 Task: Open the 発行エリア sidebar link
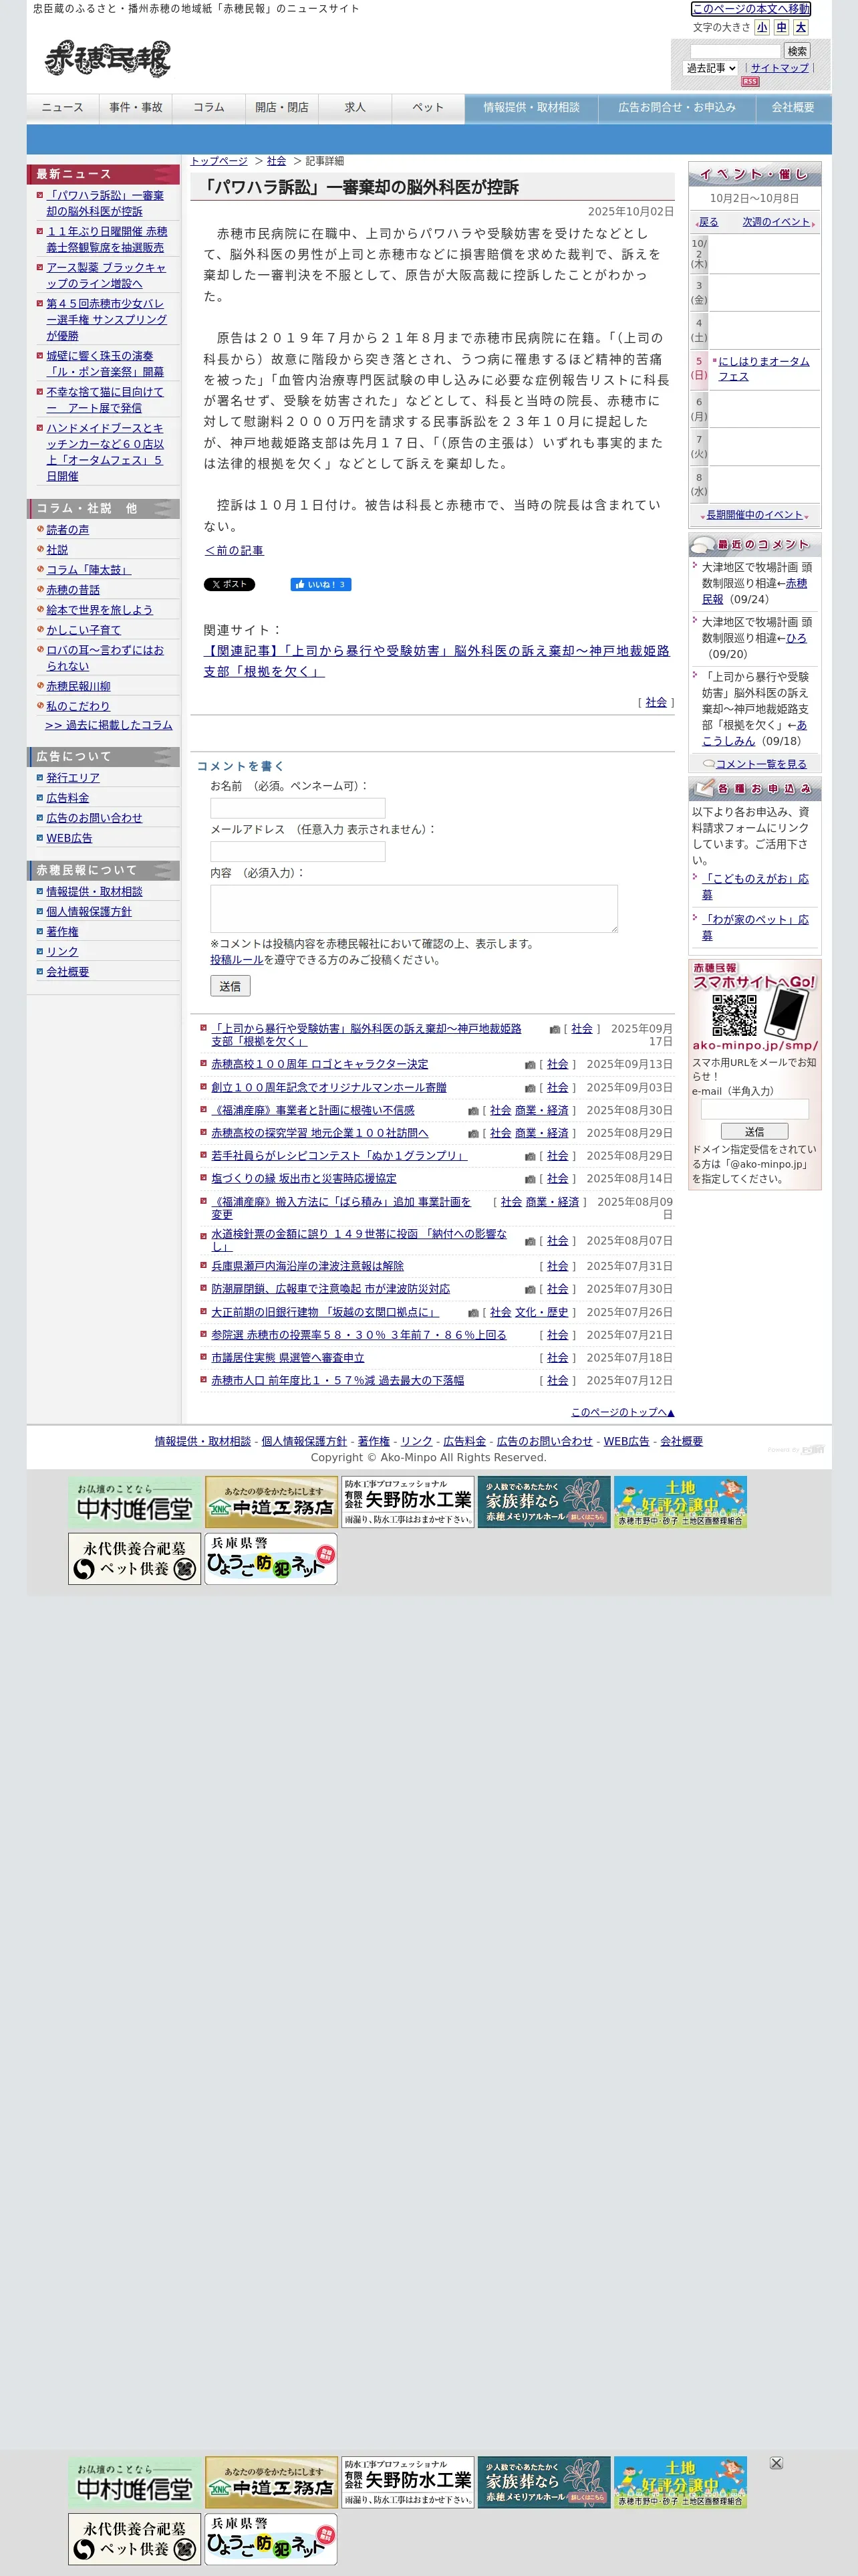coord(73,778)
